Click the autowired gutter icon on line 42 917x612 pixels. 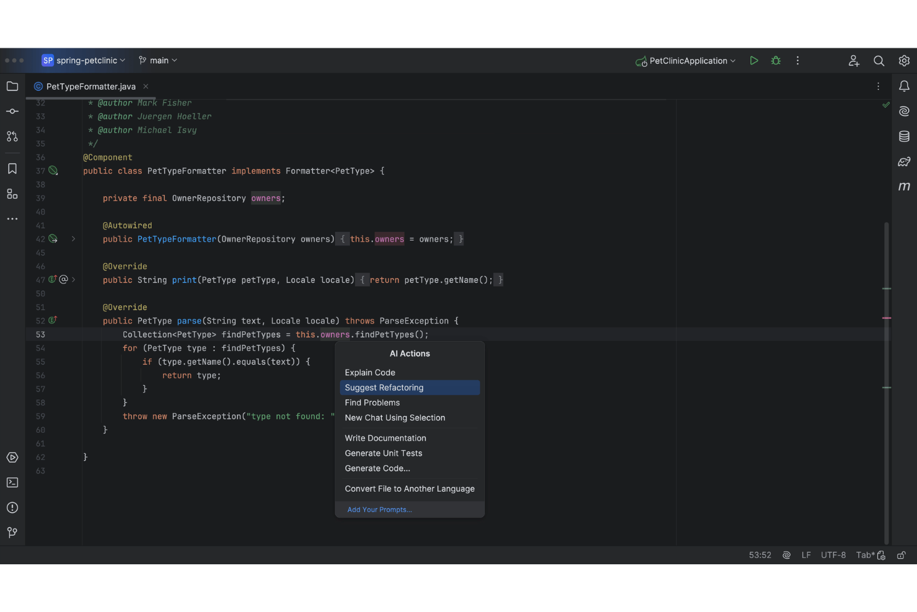click(53, 239)
